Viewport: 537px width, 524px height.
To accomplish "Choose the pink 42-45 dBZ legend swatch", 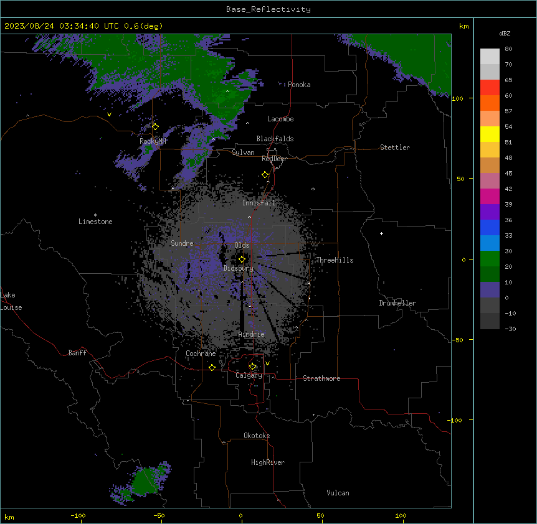I will pyautogui.click(x=490, y=181).
